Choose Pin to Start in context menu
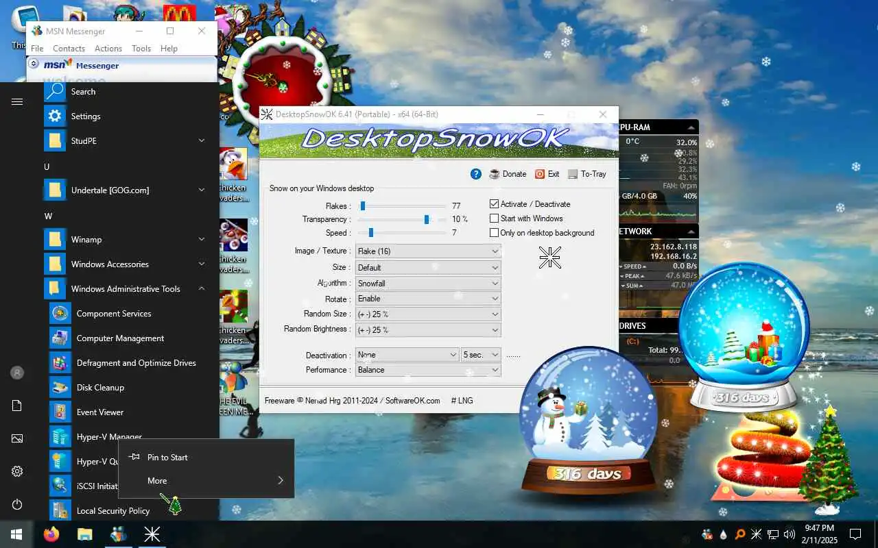 coord(206,457)
